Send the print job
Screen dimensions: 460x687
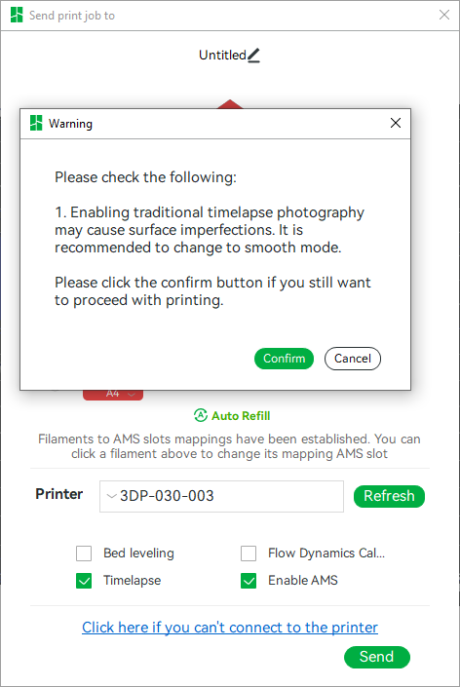(377, 657)
